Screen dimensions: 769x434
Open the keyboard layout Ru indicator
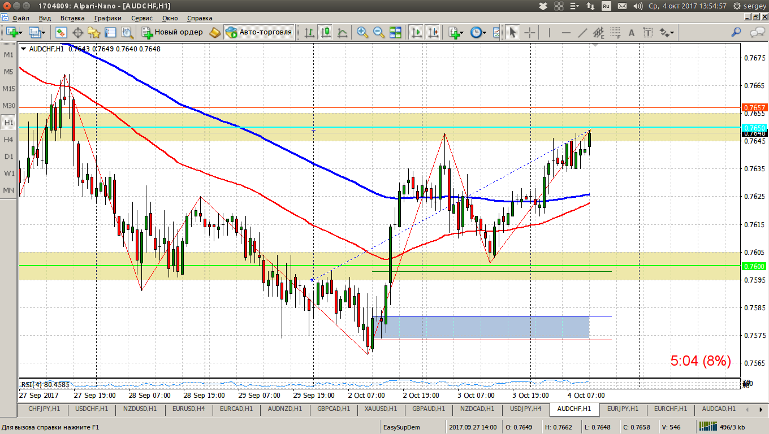(x=606, y=6)
